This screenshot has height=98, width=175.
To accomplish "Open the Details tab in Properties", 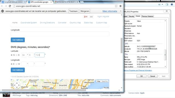I will [138, 16].
